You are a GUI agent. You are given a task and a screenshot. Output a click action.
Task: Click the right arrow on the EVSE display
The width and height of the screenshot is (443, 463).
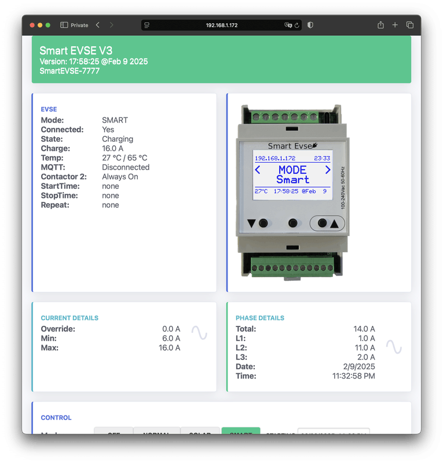coord(327,170)
